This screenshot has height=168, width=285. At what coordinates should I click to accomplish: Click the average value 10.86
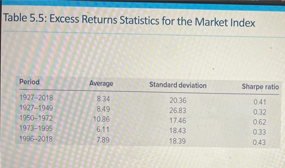[101, 119]
